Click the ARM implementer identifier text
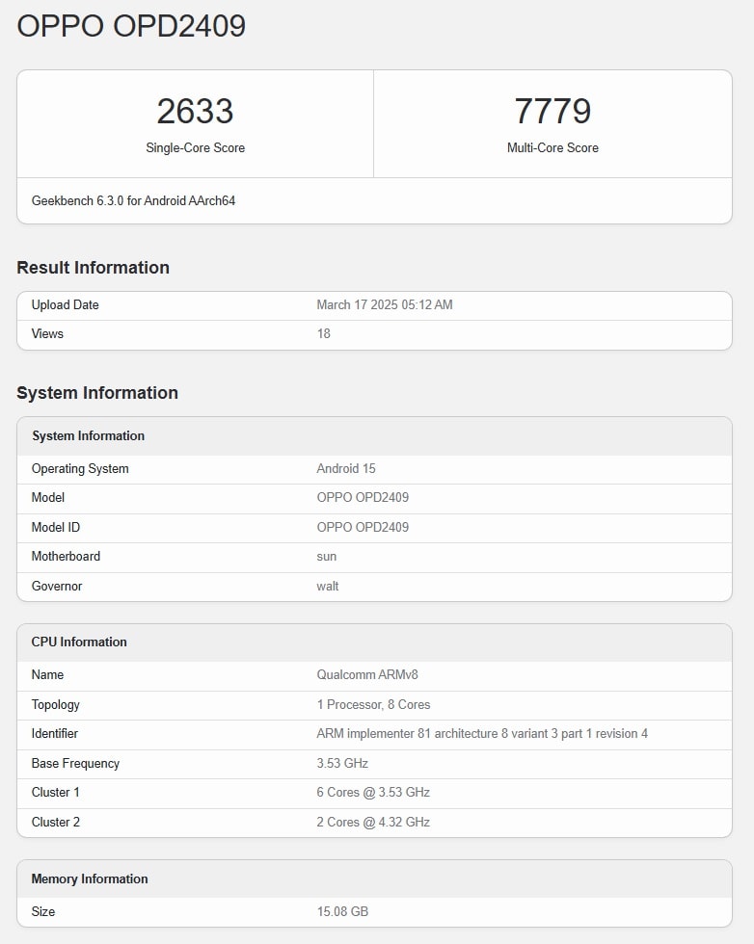Image resolution: width=754 pixels, height=944 pixels. click(482, 734)
